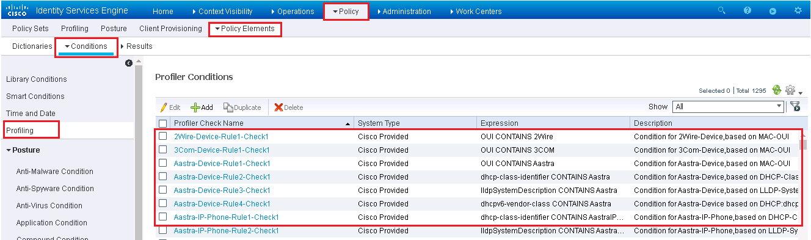This screenshot has width=811, height=240.
Task: Click the green refresh icon above table
Action: click(x=777, y=90)
